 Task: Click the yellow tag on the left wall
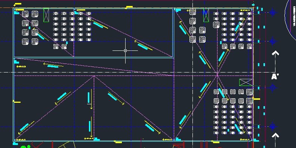pyautogui.click(x=16, y=102)
